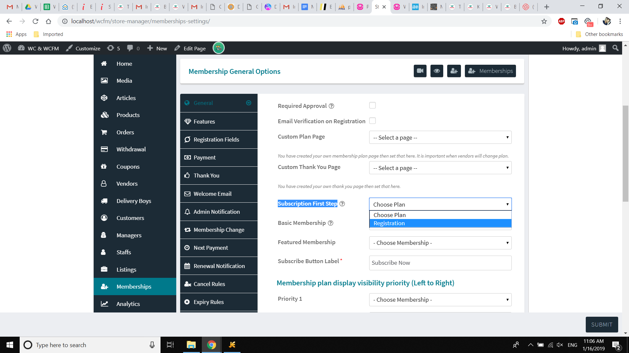
Task: Open the Memberships header button
Action: pos(490,71)
